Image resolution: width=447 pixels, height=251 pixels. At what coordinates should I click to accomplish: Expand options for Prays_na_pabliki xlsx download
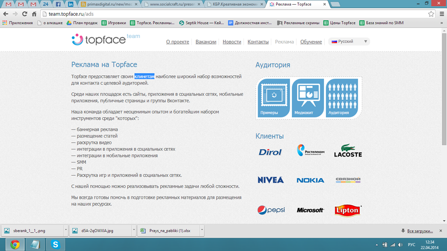click(x=202, y=229)
